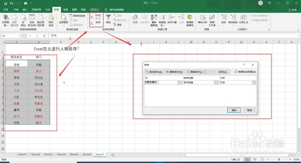Click 全部刷新 (Refresh All) icon
The height and width of the screenshot is (163, 301).
(x=63, y=20)
